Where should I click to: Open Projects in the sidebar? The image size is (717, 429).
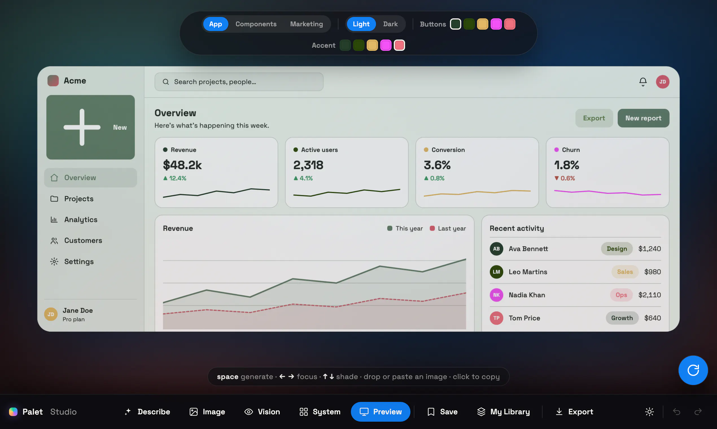pos(91,199)
